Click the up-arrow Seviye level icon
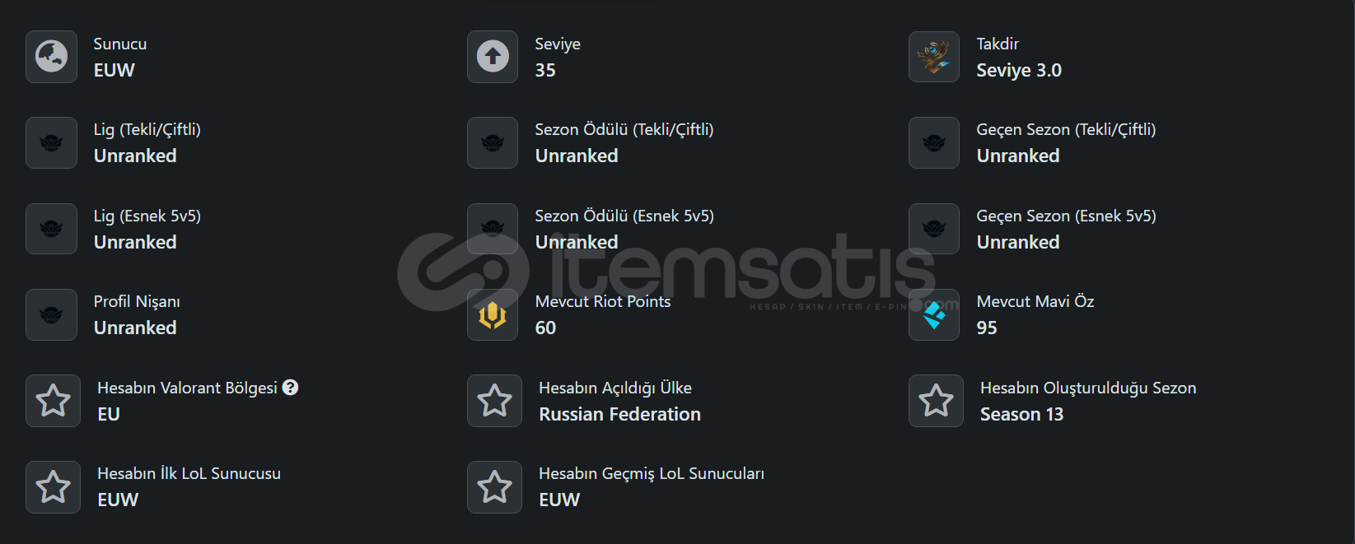 (493, 57)
